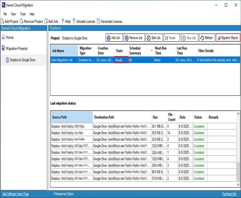241x198 pixels.
Task: Click the Professional Edition status text
Action: [x=64, y=194]
